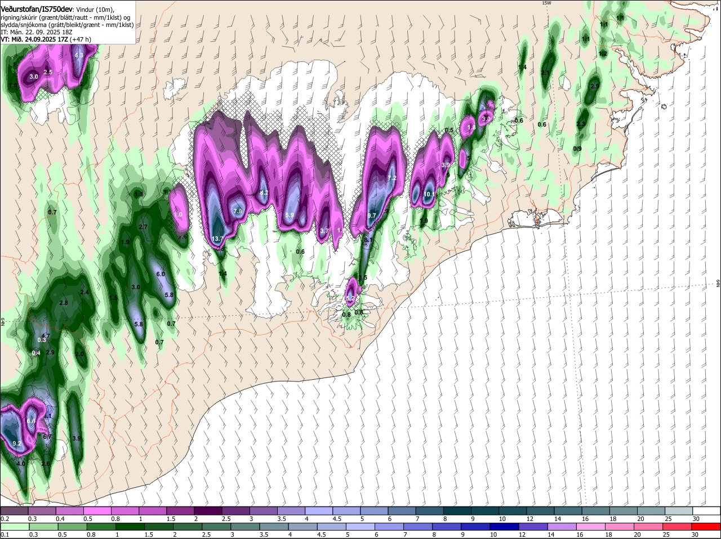Click the 6.6 precipitation value on the map
Viewport: 721px width, 539px height.
31,421
